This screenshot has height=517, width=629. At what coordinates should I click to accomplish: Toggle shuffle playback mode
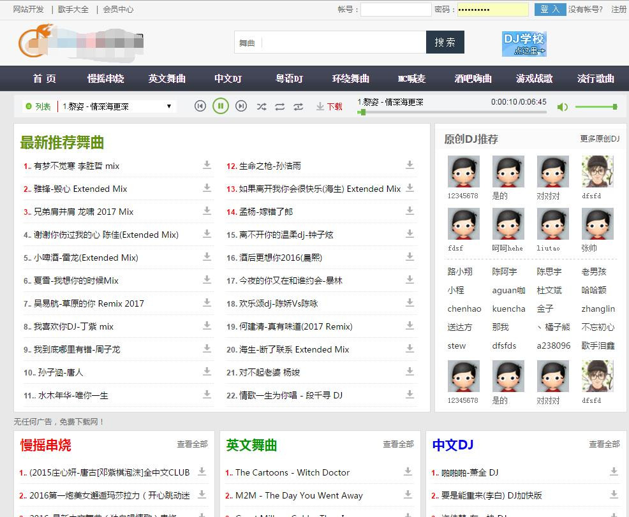[x=262, y=106]
